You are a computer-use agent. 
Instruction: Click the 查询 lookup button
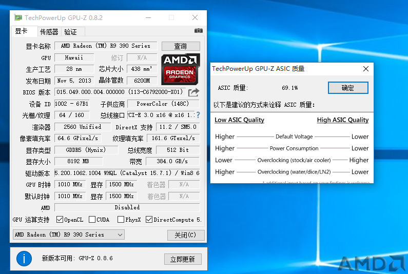[x=181, y=46]
